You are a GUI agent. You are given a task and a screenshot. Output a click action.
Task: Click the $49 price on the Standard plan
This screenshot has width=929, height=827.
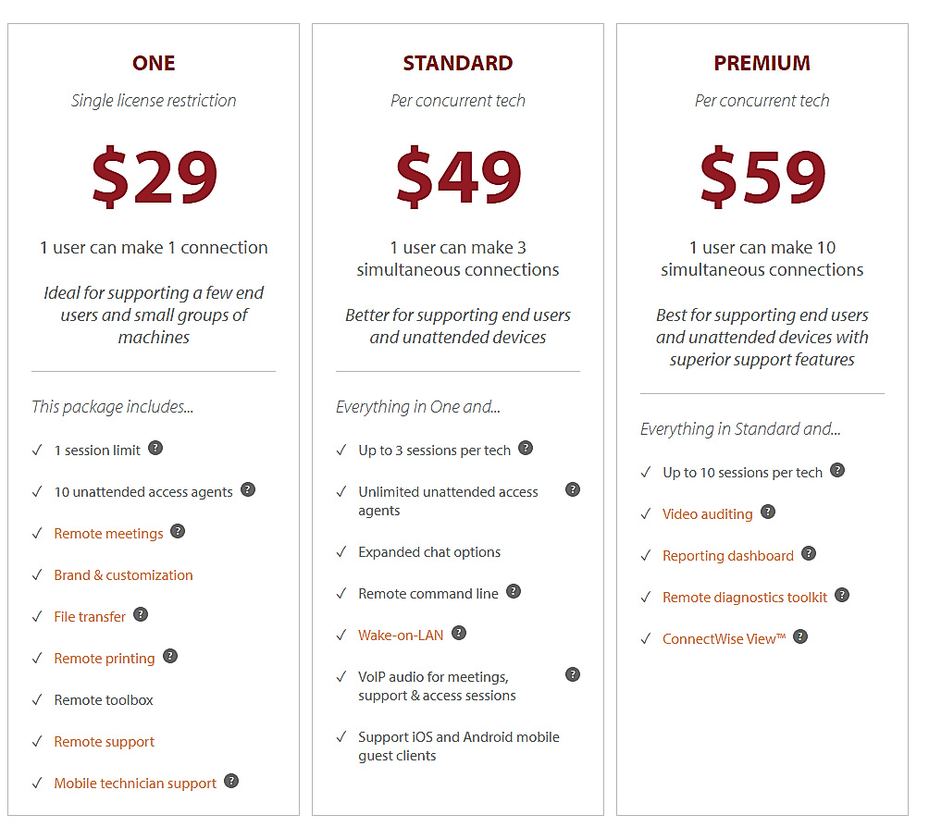(458, 176)
